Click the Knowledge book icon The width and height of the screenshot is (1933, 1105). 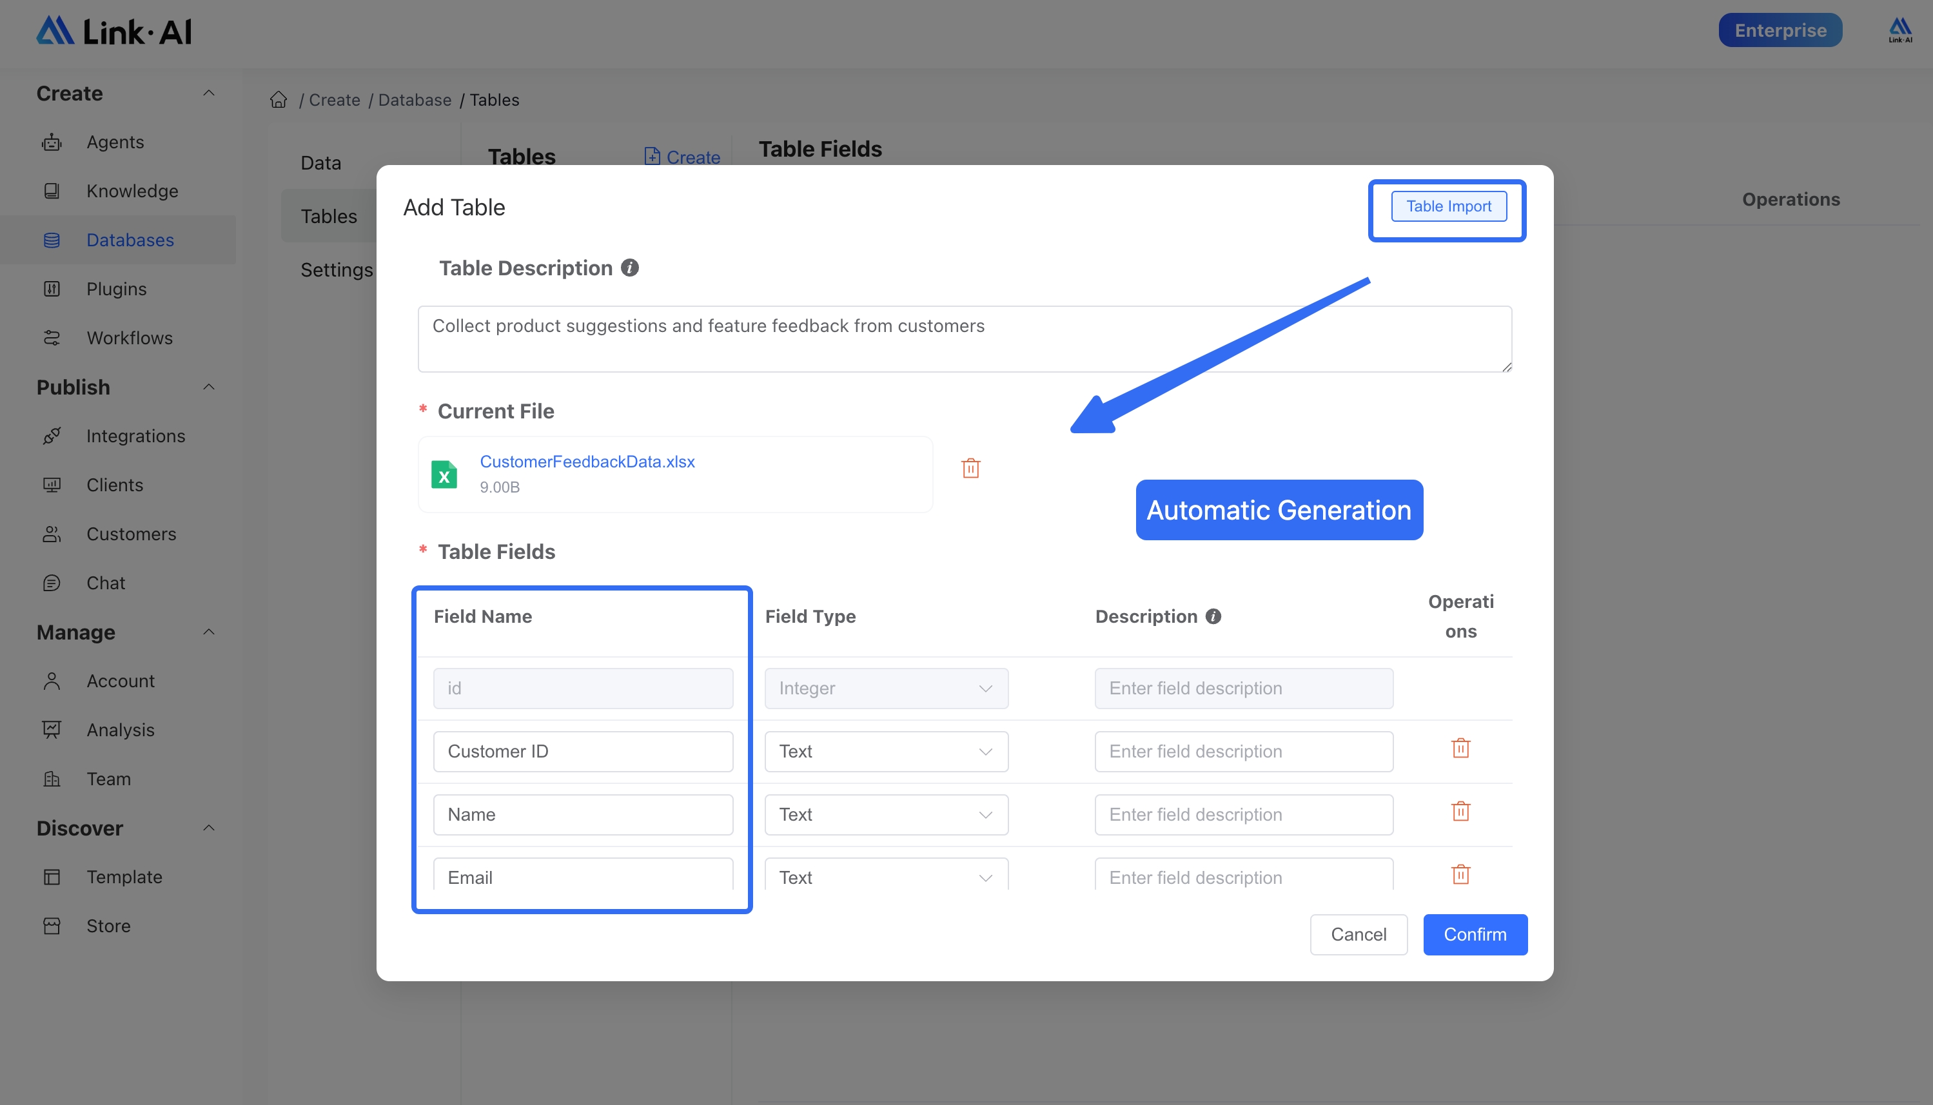tap(52, 191)
